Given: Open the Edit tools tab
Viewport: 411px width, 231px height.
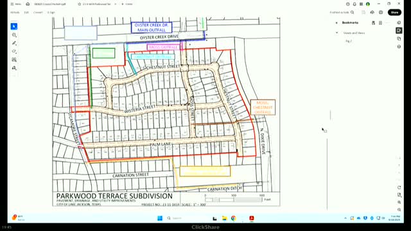Looking at the screenshot, I should click(x=26, y=12).
